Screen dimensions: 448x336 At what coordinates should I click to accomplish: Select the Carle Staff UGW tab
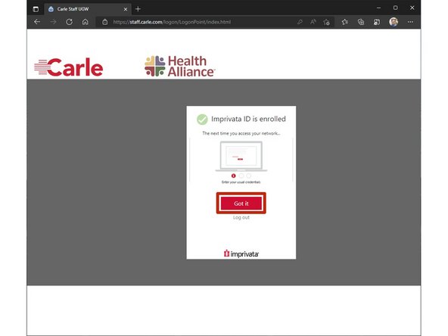point(88,9)
